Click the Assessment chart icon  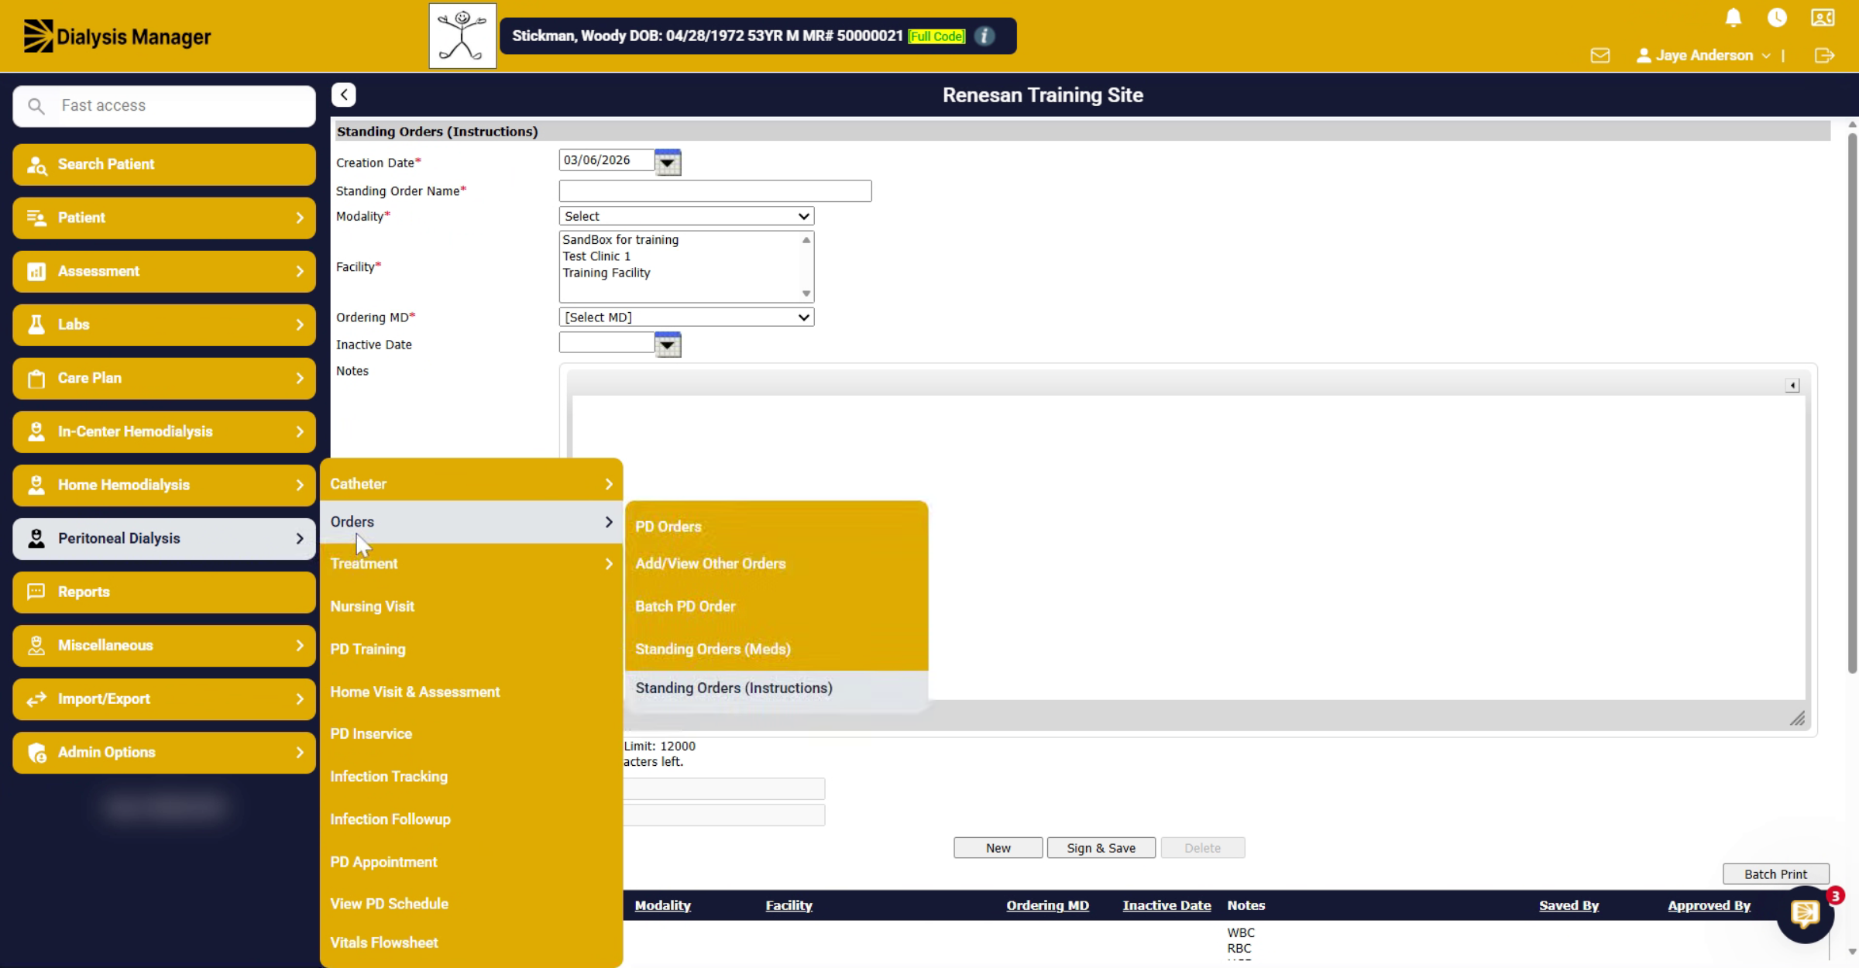tap(36, 272)
